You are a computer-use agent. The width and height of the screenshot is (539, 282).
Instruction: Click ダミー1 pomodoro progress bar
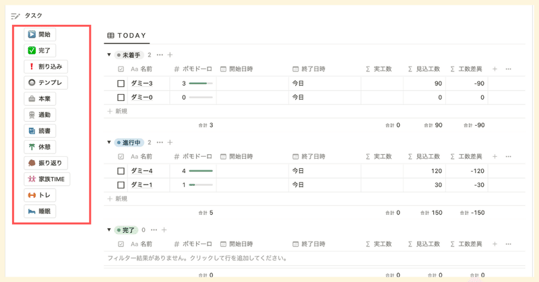point(201,185)
